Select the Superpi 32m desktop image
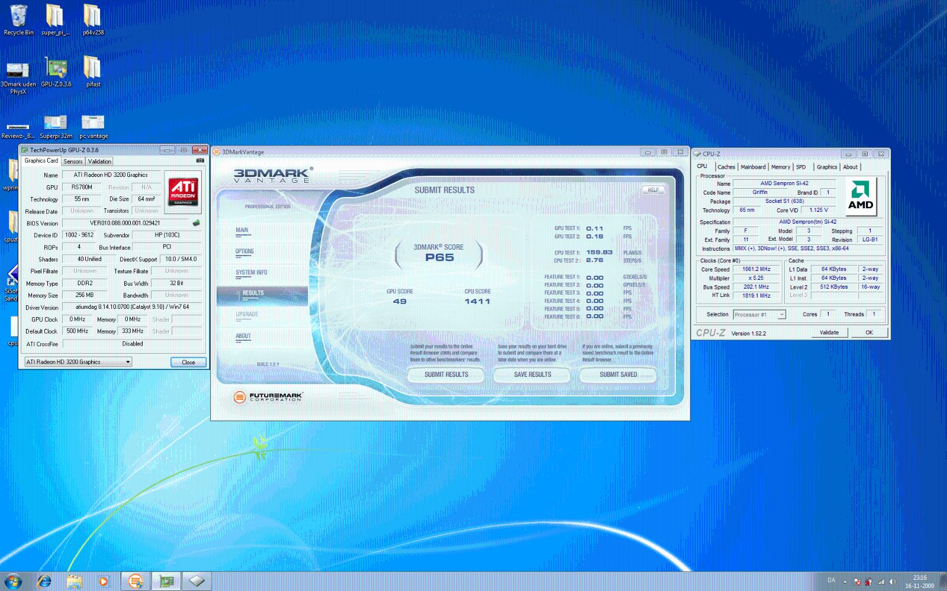The width and height of the screenshot is (947, 591). pyautogui.click(x=56, y=127)
